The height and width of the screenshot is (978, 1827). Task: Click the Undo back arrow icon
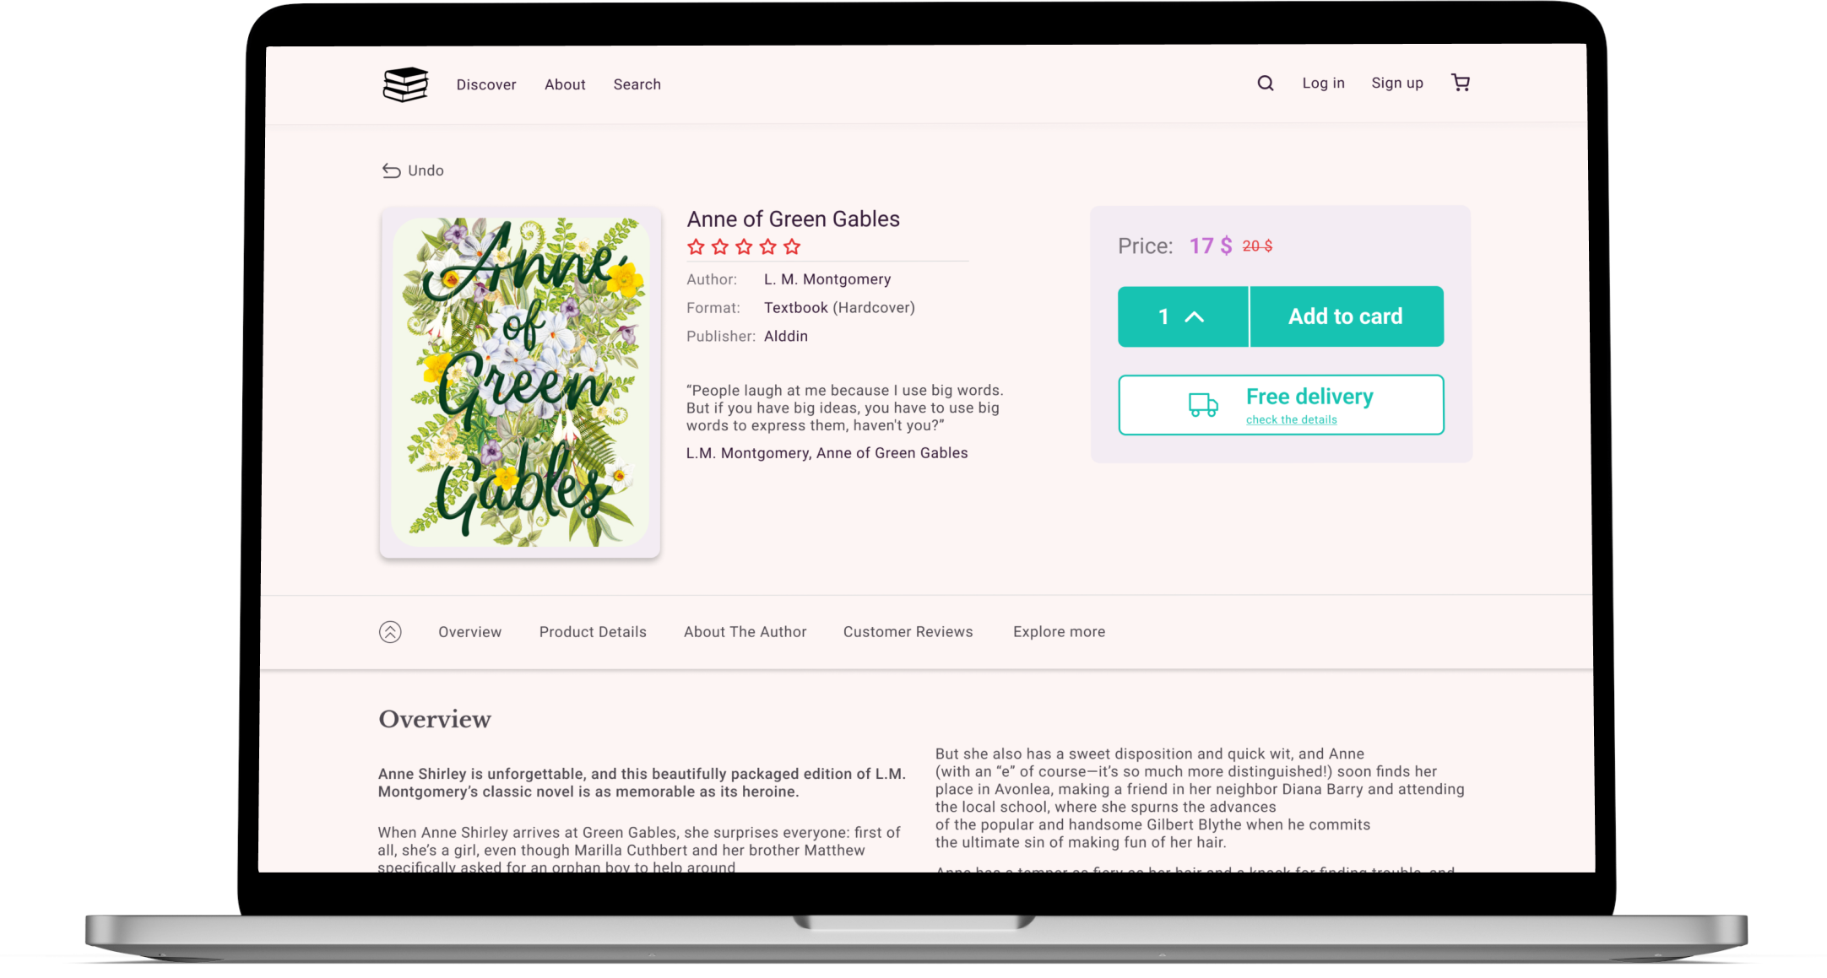pyautogui.click(x=391, y=170)
